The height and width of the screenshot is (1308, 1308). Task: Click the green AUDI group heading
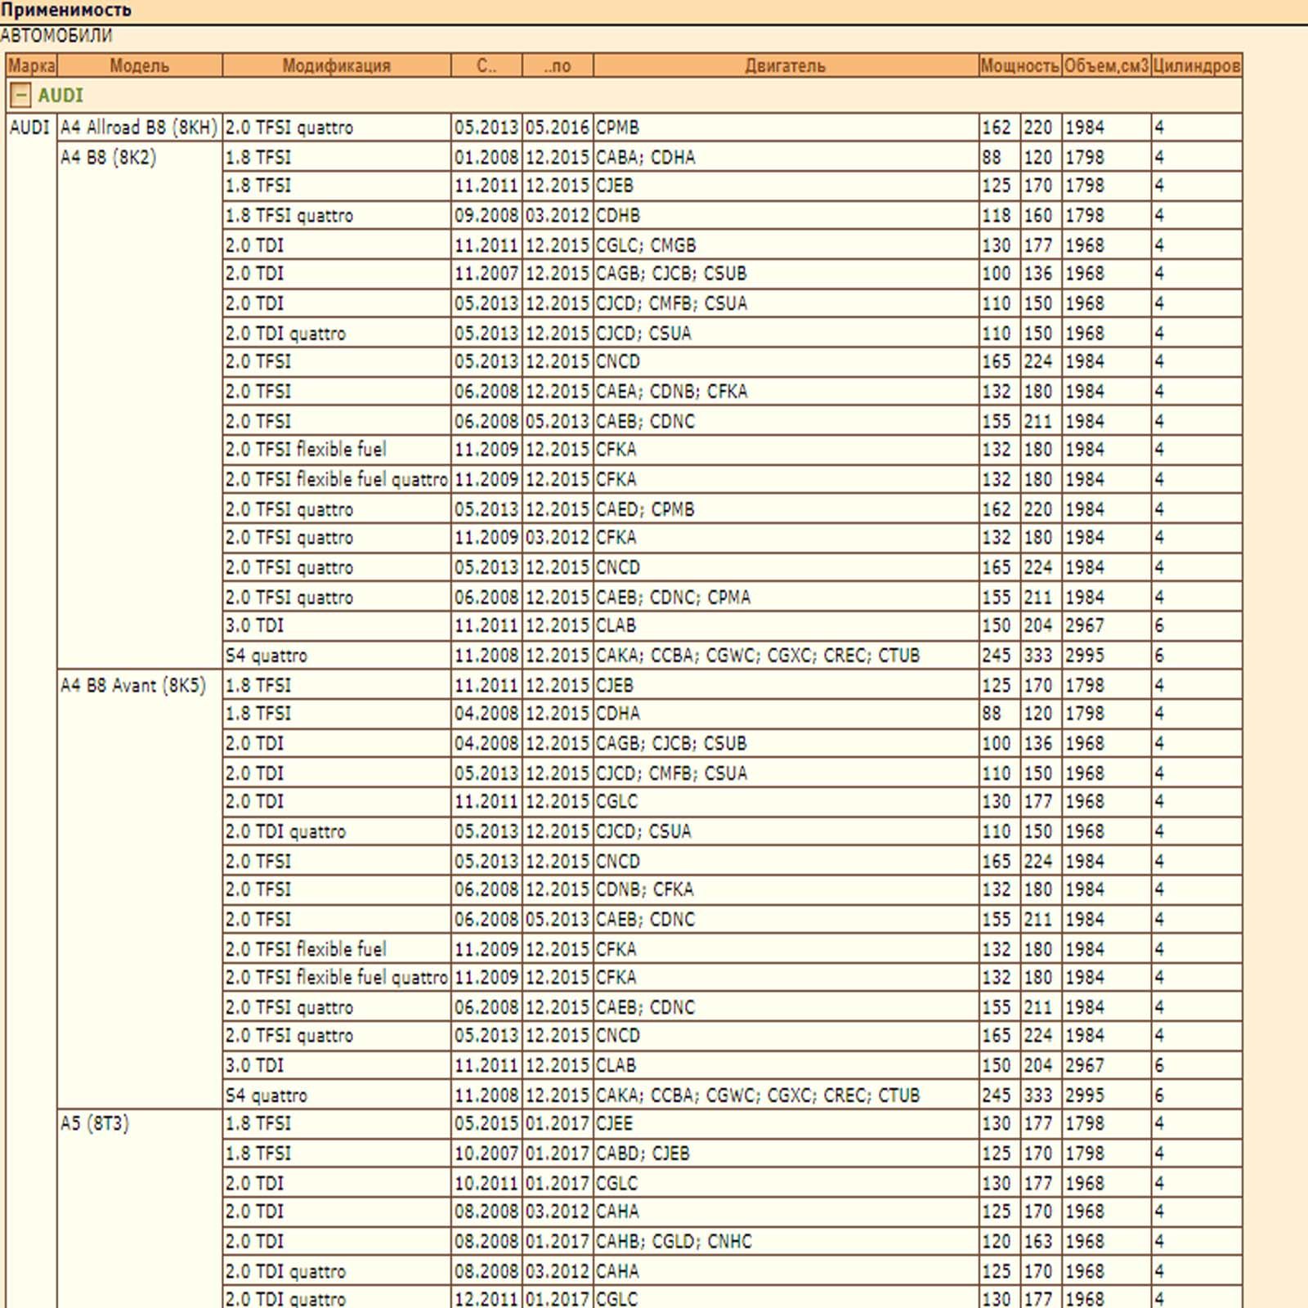(60, 96)
